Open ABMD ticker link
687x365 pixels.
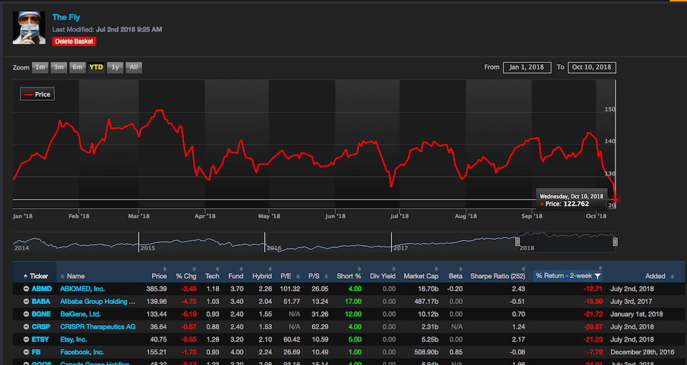click(x=42, y=289)
